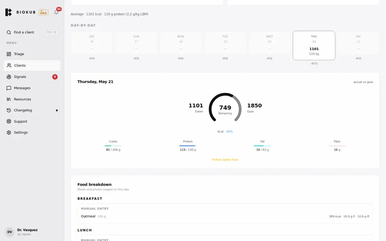Click the 34 / 62 g fat value

[x=262, y=150]
